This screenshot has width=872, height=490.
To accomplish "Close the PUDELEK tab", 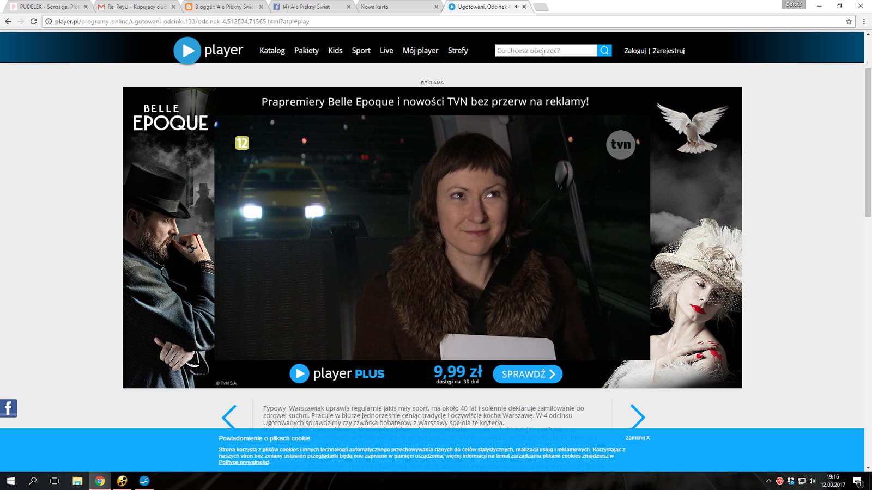I will [x=86, y=7].
